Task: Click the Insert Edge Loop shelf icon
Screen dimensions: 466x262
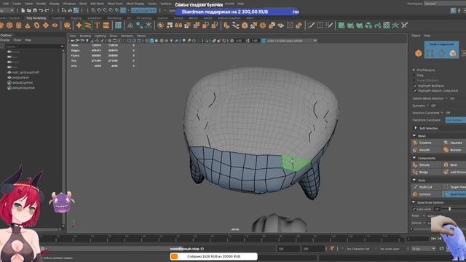Action: pyautogui.click(x=320, y=25)
